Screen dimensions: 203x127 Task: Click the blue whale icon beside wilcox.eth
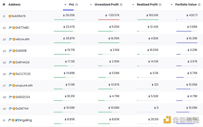(x=10, y=39)
